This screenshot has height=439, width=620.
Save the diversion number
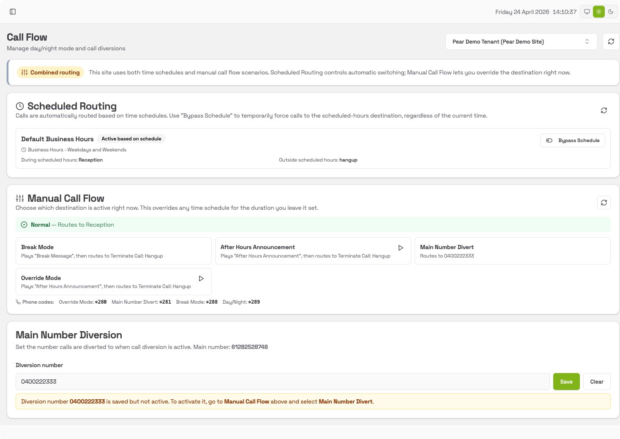tap(566, 381)
